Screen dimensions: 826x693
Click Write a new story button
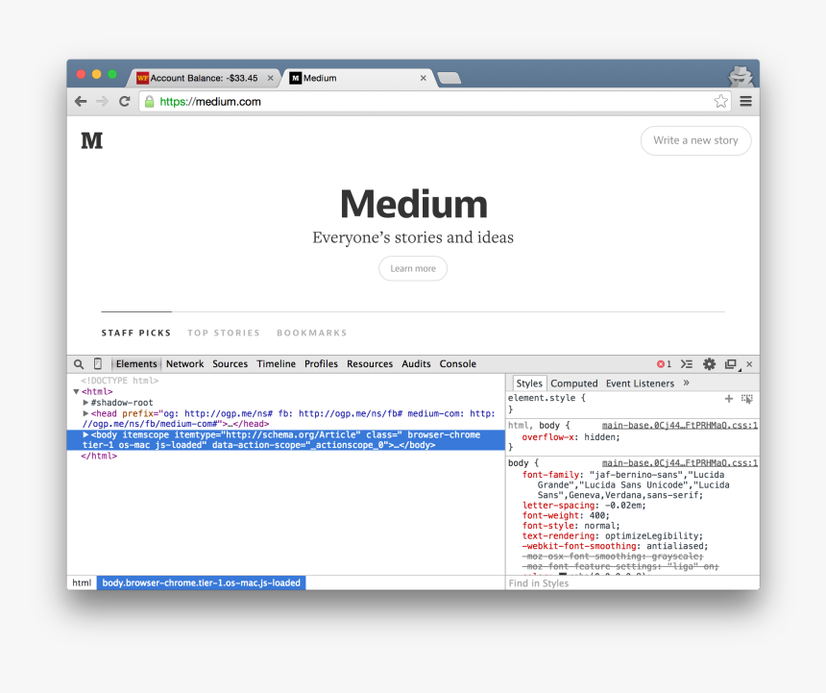pos(695,140)
